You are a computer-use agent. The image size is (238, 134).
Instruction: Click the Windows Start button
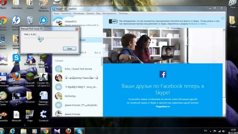(2, 131)
